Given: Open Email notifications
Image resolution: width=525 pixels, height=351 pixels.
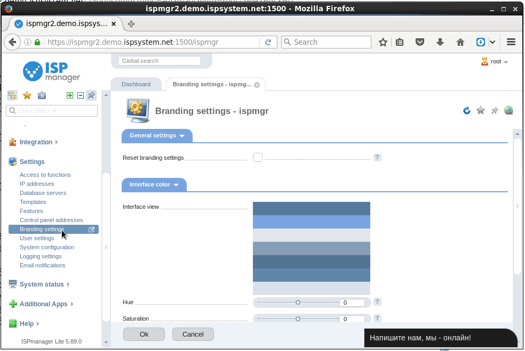Looking at the screenshot, I should coord(43,265).
